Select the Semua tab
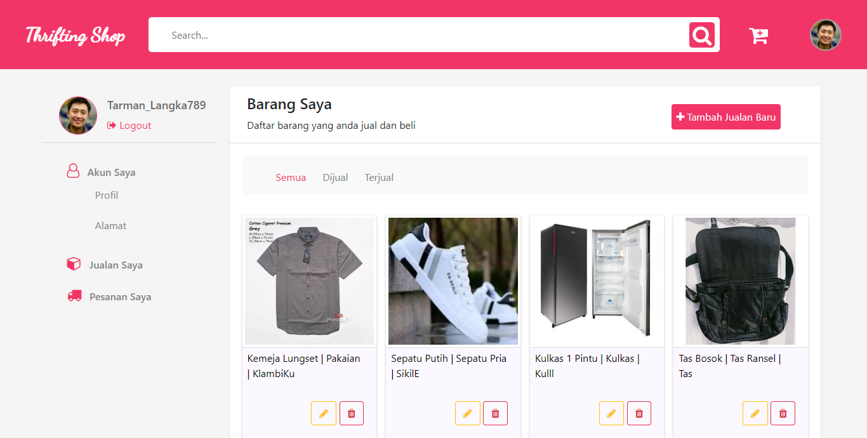Image resolution: width=867 pixels, height=438 pixels. click(x=291, y=178)
